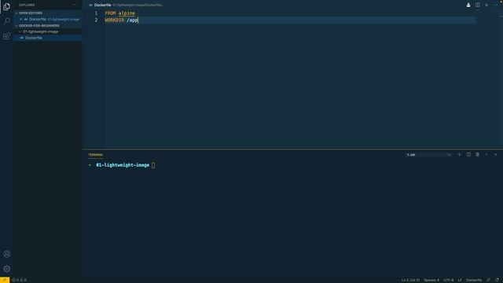Screen dimensions: 503x283
Task: Open the Explorer More Actions ellipsis
Action: click(x=75, y=5)
